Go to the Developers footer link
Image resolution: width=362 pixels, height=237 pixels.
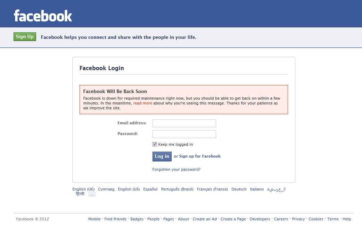point(260,219)
